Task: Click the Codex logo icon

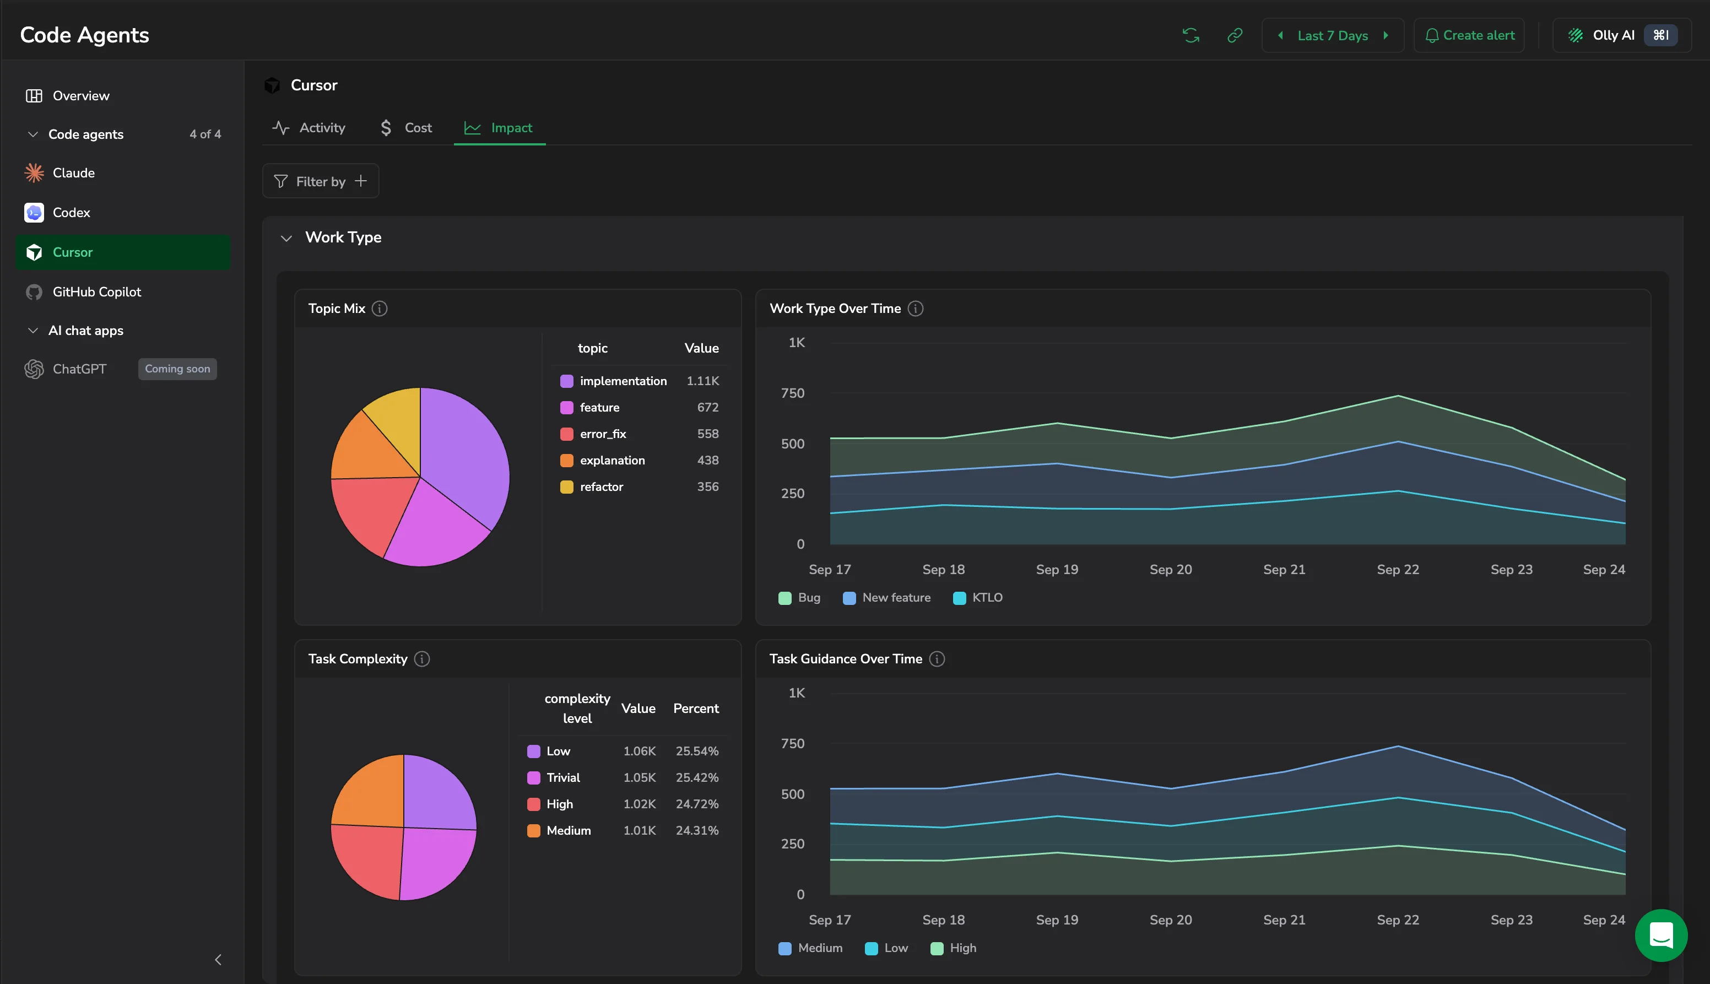Action: [34, 212]
